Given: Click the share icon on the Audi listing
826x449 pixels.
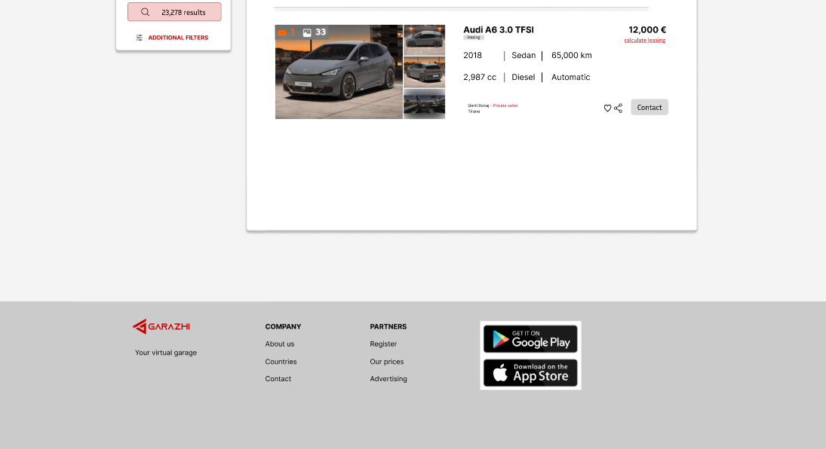Looking at the screenshot, I should [619, 108].
